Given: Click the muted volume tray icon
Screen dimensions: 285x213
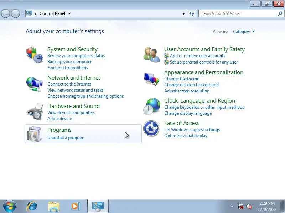Looking at the screenshot, I should [x=249, y=206].
